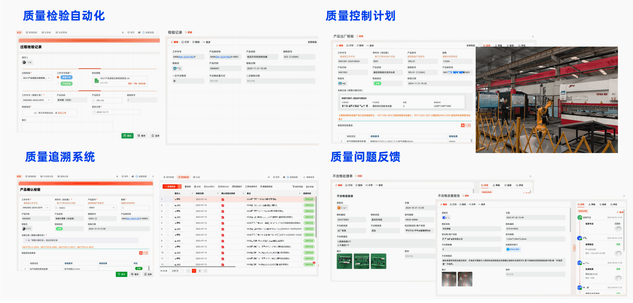Select the 销售订单 radio option
This screenshot has height=303, width=633.
(x=58, y=77)
